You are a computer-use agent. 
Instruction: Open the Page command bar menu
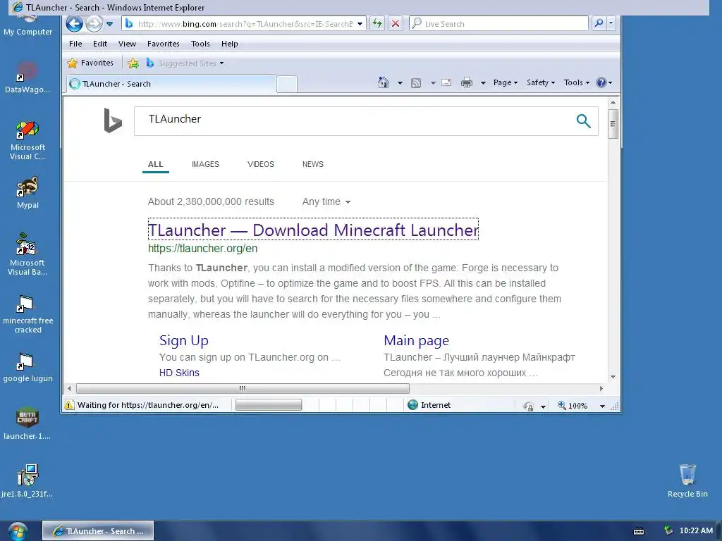[505, 83]
